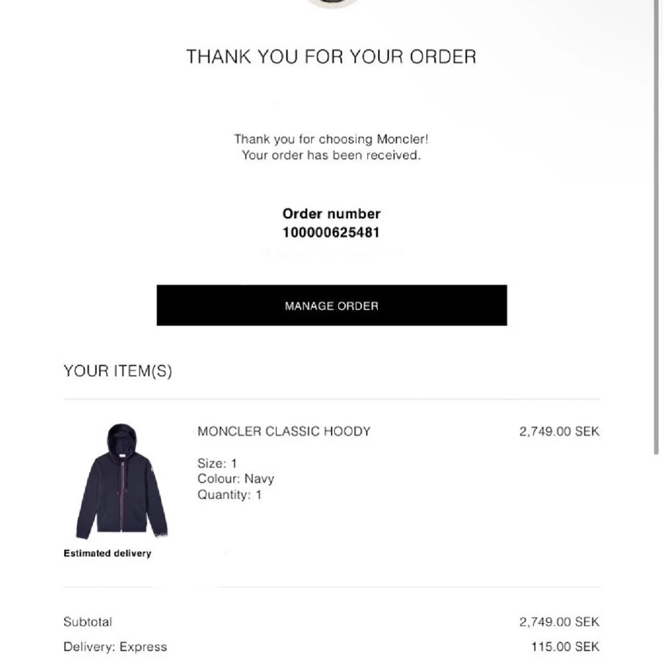The width and height of the screenshot is (663, 663).
Task: Click the YOUR ITEM(S) section heading
Action: 117,371
